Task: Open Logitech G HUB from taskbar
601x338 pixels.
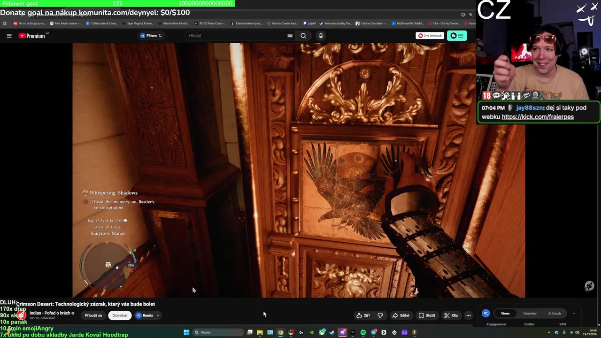Action: [x=301, y=332]
